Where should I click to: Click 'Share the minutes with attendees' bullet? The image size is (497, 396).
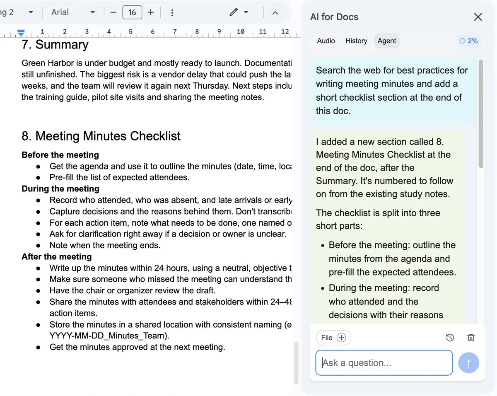[x=171, y=307]
